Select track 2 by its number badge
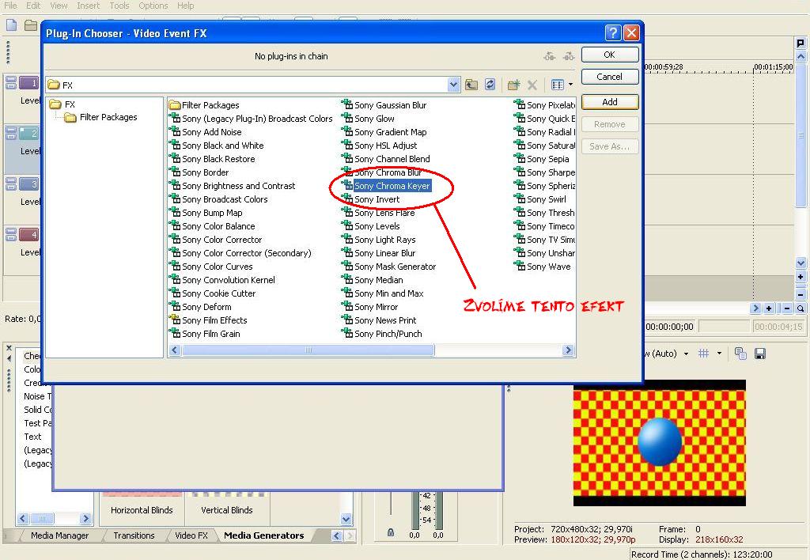Viewport: 810px width, 560px height. pos(29,134)
